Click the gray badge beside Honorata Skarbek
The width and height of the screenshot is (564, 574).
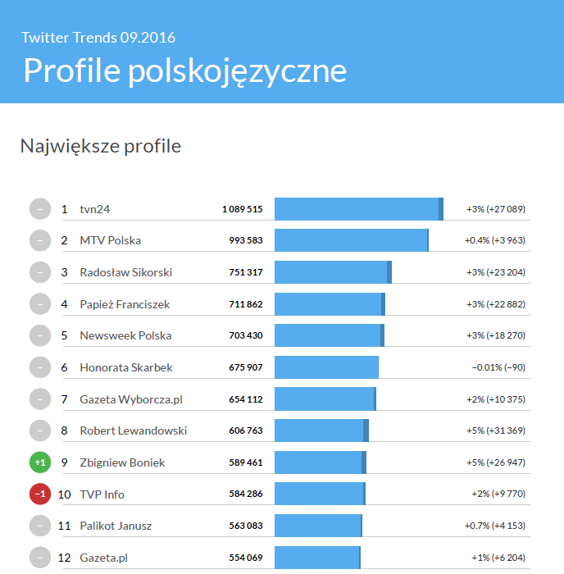[x=39, y=367]
